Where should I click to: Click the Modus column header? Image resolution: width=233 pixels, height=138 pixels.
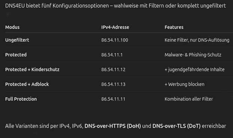[12, 27]
